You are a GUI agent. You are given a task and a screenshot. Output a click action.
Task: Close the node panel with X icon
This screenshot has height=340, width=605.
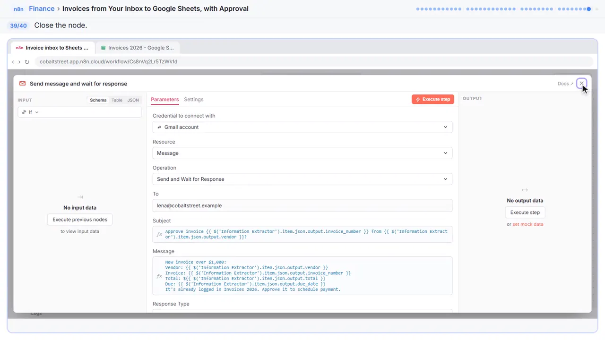[x=581, y=84]
